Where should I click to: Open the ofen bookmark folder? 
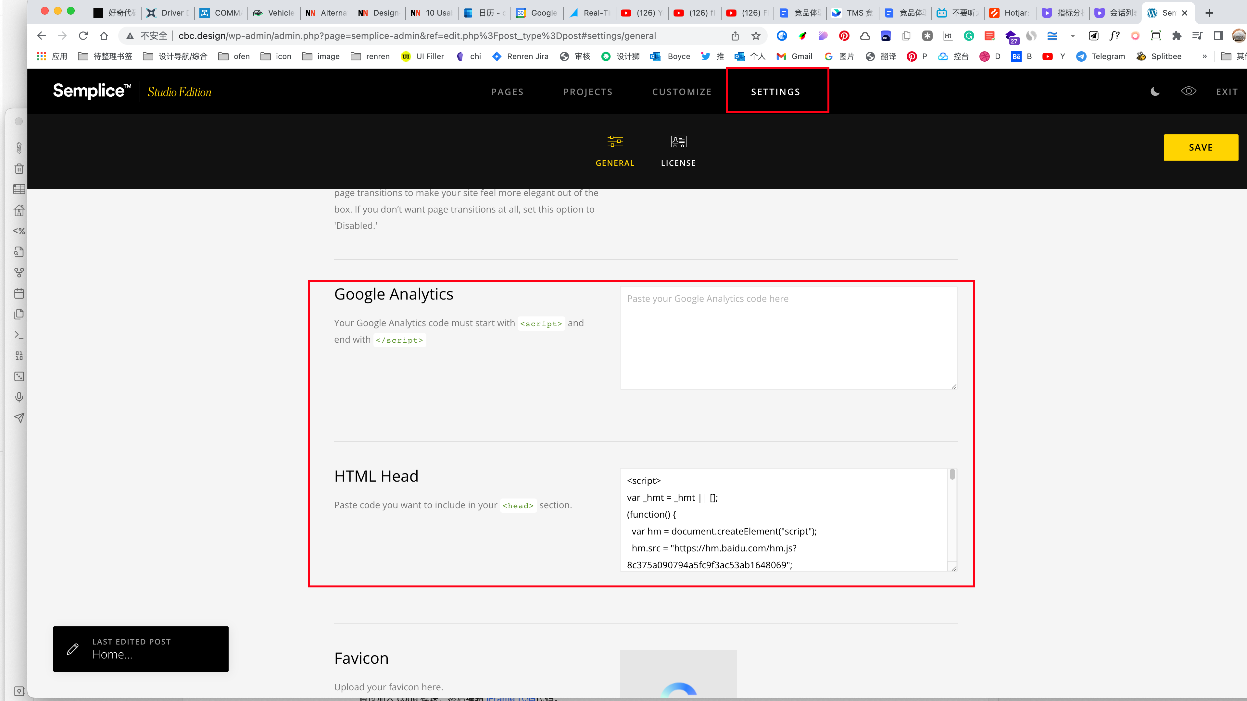click(x=234, y=56)
